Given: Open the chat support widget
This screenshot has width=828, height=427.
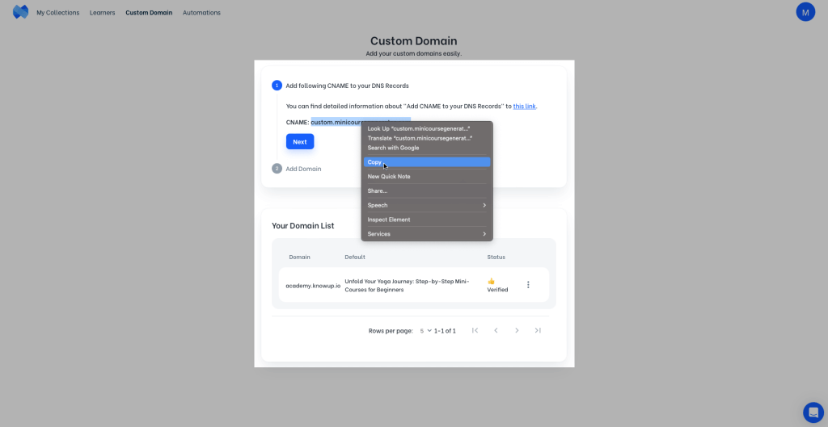Looking at the screenshot, I should point(813,412).
